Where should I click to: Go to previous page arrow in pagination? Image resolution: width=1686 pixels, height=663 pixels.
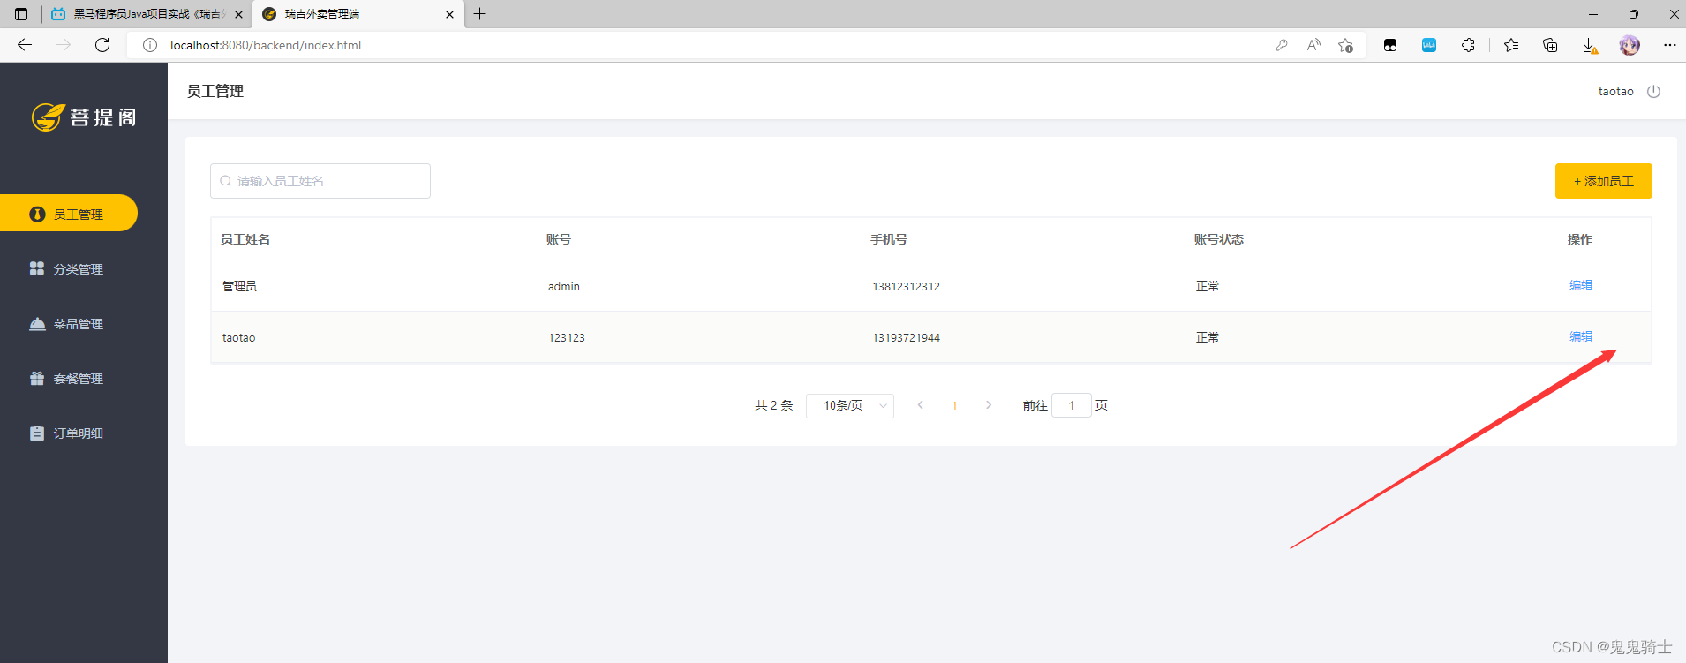pos(921,405)
